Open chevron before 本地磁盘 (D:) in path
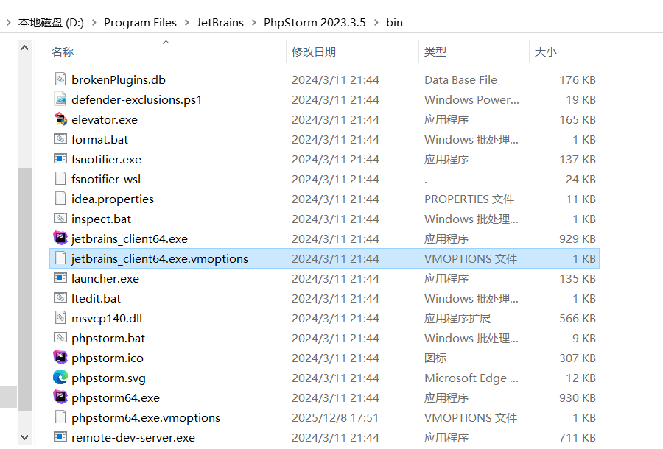Image resolution: width=663 pixels, height=449 pixels. (8, 22)
